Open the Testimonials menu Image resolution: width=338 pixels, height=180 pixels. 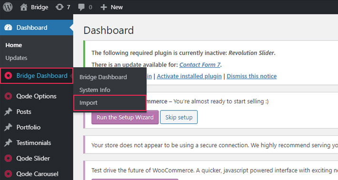pos(34,143)
